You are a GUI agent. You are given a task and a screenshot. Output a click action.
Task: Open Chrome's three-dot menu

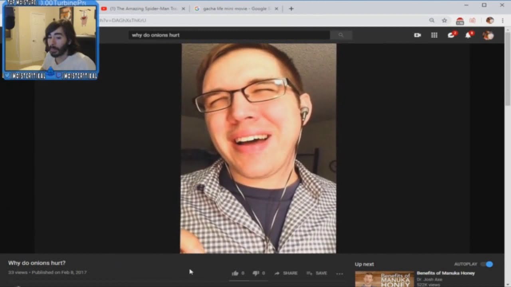pyautogui.click(x=502, y=20)
